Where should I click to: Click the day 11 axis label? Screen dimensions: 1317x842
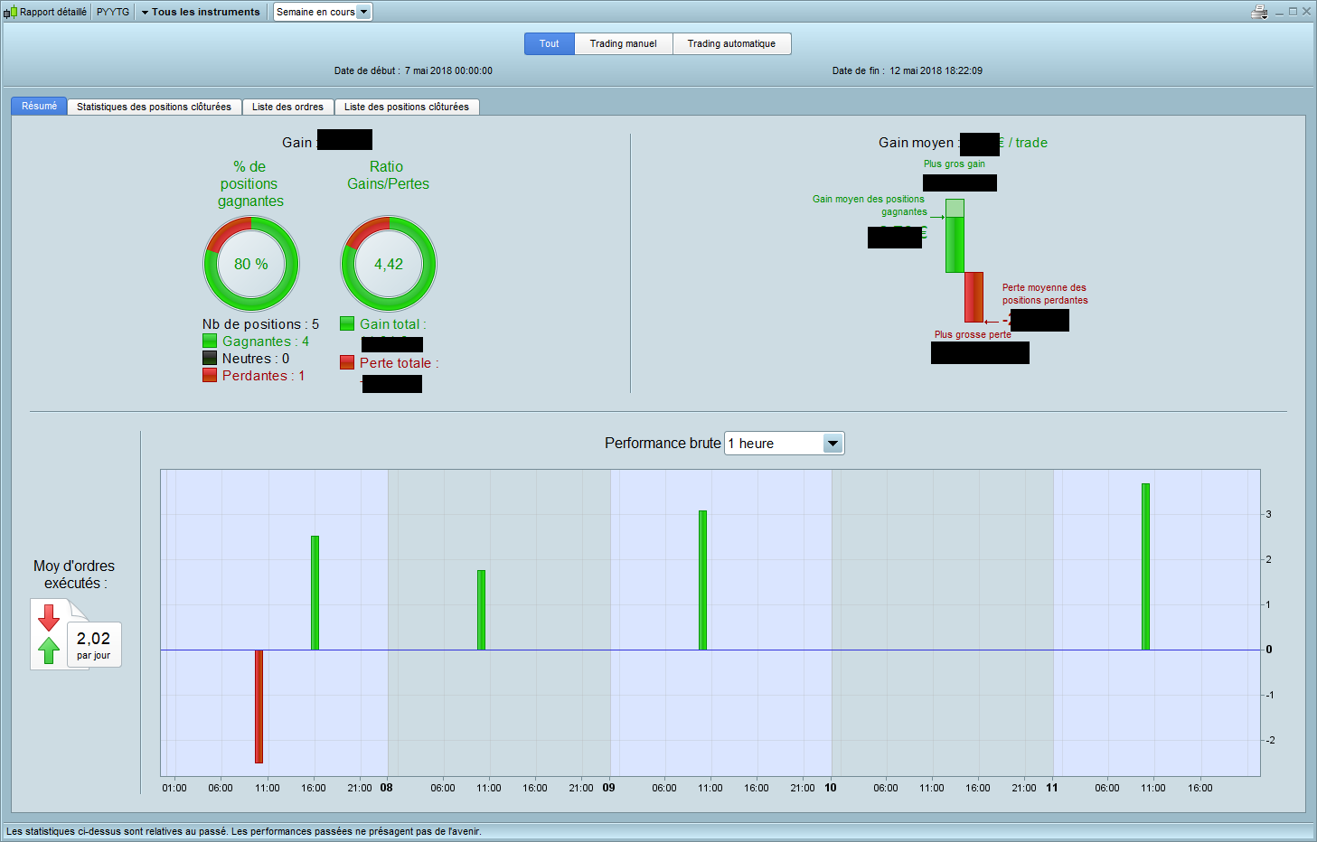click(x=1051, y=788)
